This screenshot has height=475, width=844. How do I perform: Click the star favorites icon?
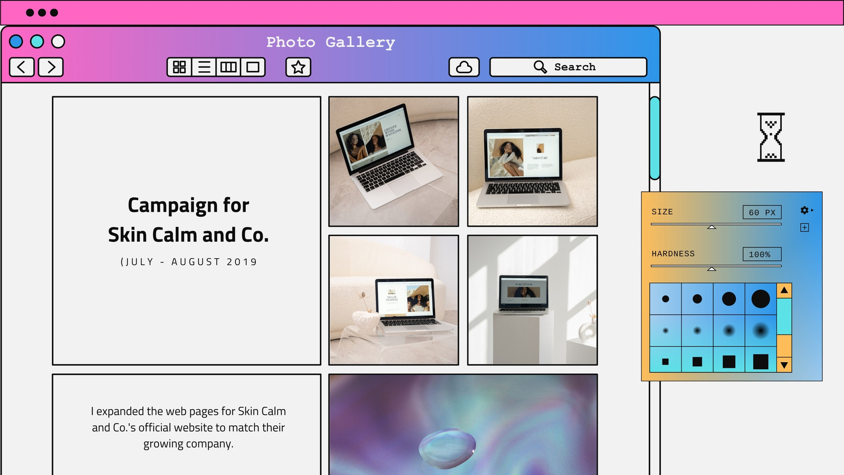click(x=299, y=67)
